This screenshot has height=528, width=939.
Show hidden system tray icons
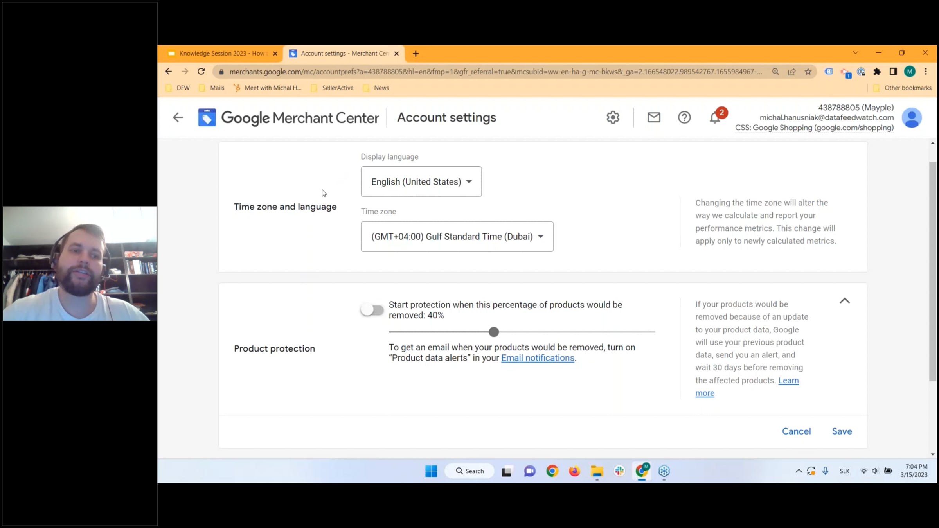pyautogui.click(x=799, y=471)
